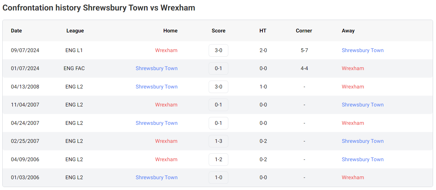Open the 1-3 score button

(x=218, y=141)
